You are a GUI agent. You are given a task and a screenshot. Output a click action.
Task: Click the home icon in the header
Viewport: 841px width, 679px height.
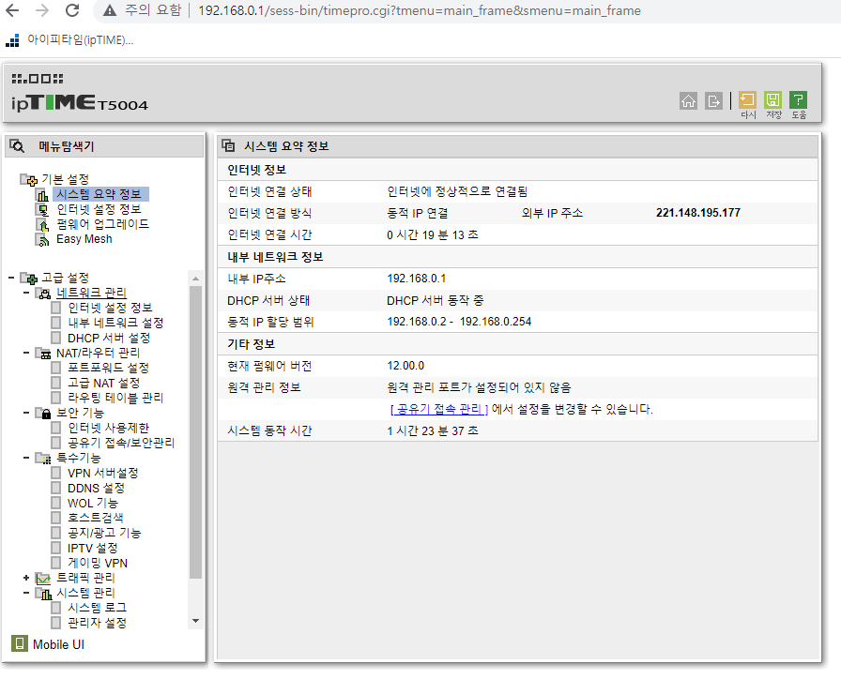click(688, 100)
